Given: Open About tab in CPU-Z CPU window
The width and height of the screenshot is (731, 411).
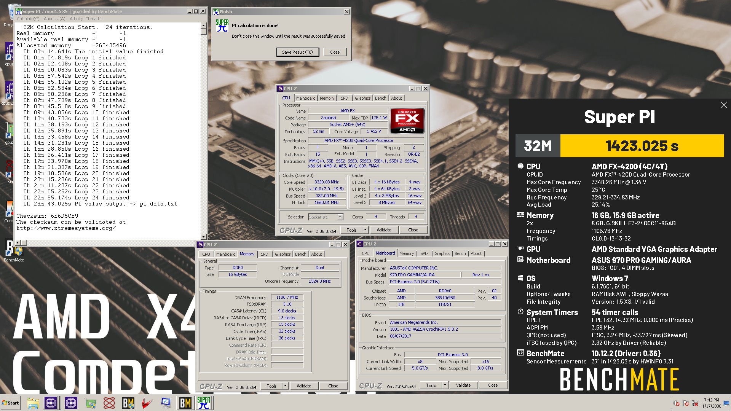Looking at the screenshot, I should point(397,98).
